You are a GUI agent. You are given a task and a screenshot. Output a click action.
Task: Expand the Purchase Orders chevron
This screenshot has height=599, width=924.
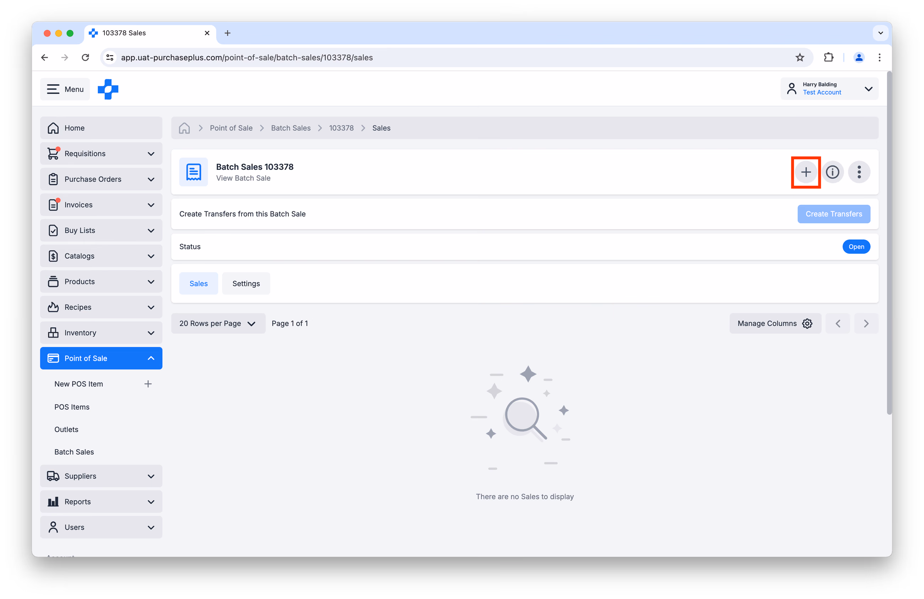coord(151,179)
